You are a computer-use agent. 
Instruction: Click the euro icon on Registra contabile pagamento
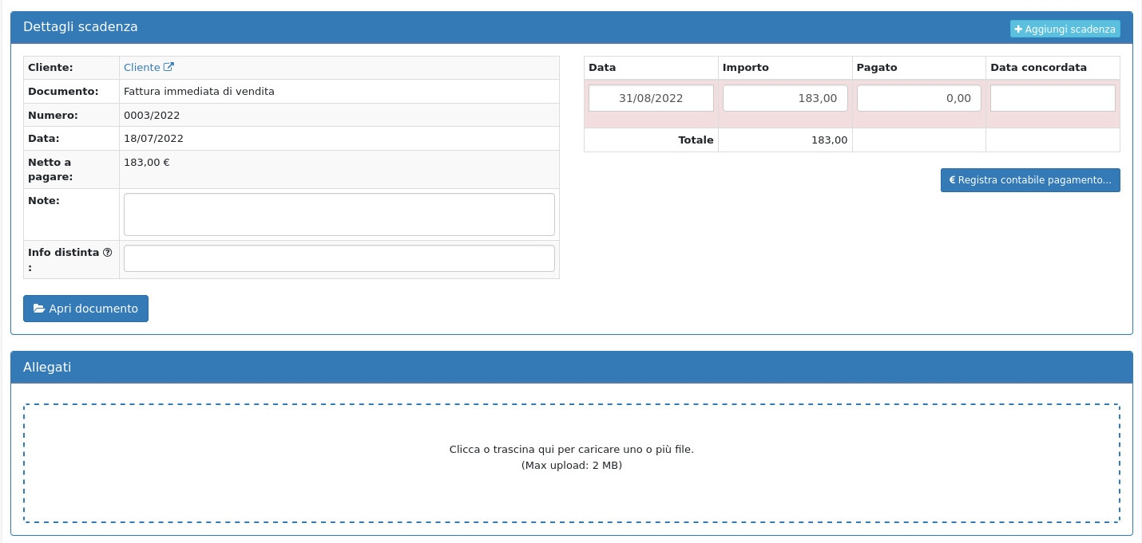[952, 180]
